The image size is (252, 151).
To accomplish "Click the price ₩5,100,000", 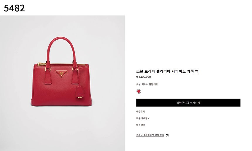I will coord(144,77).
